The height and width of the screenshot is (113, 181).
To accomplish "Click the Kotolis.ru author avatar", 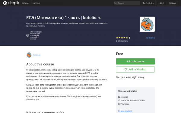I will pyautogui.click(x=29, y=55).
